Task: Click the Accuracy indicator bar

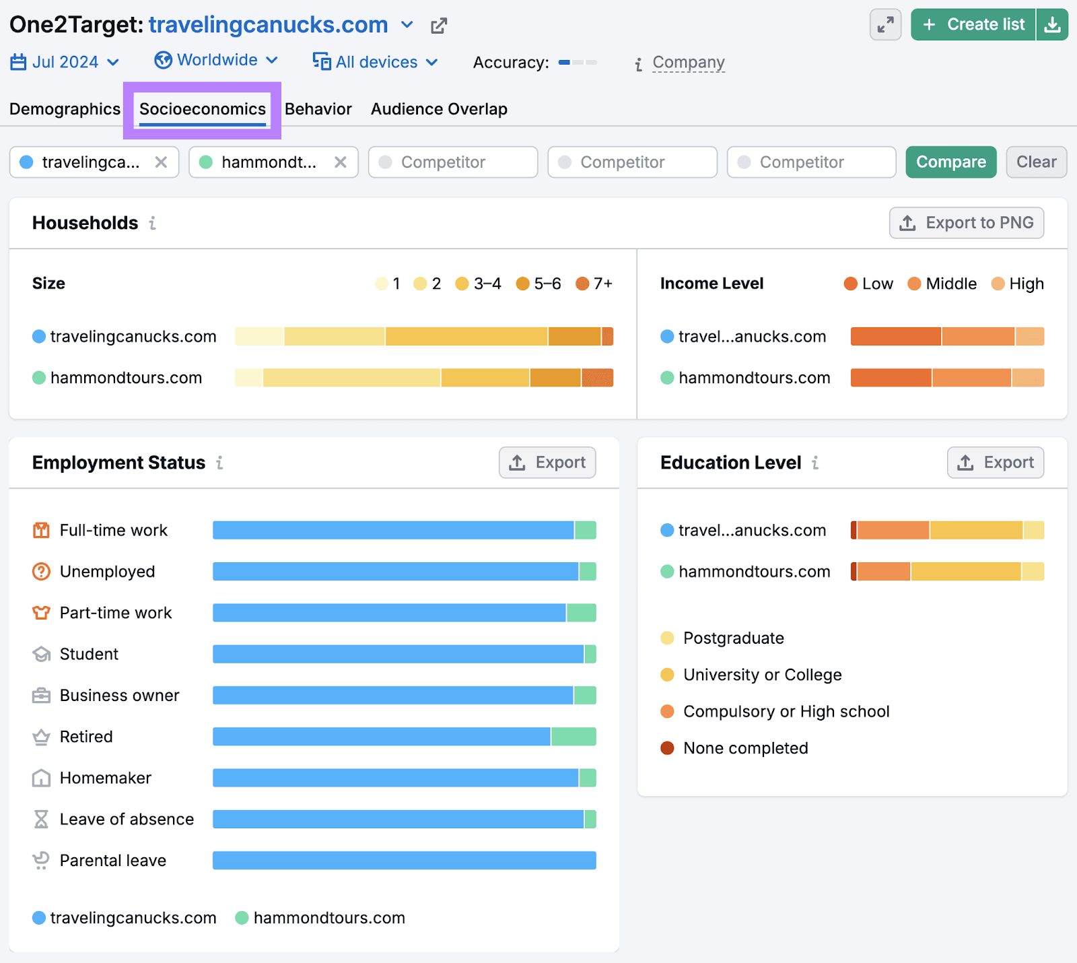Action: pyautogui.click(x=578, y=63)
